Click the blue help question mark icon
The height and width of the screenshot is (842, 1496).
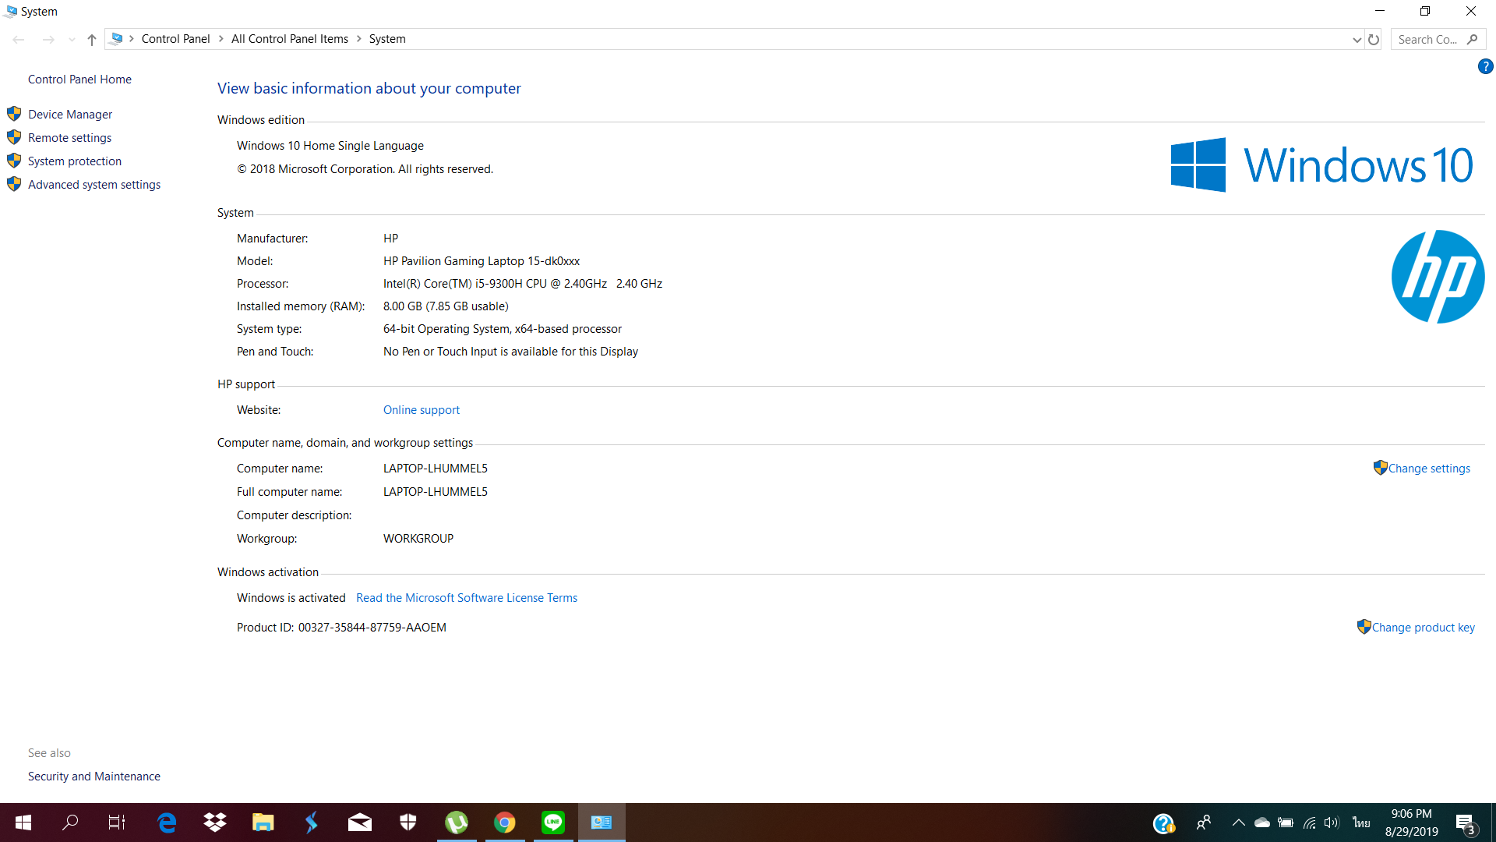click(x=1485, y=67)
